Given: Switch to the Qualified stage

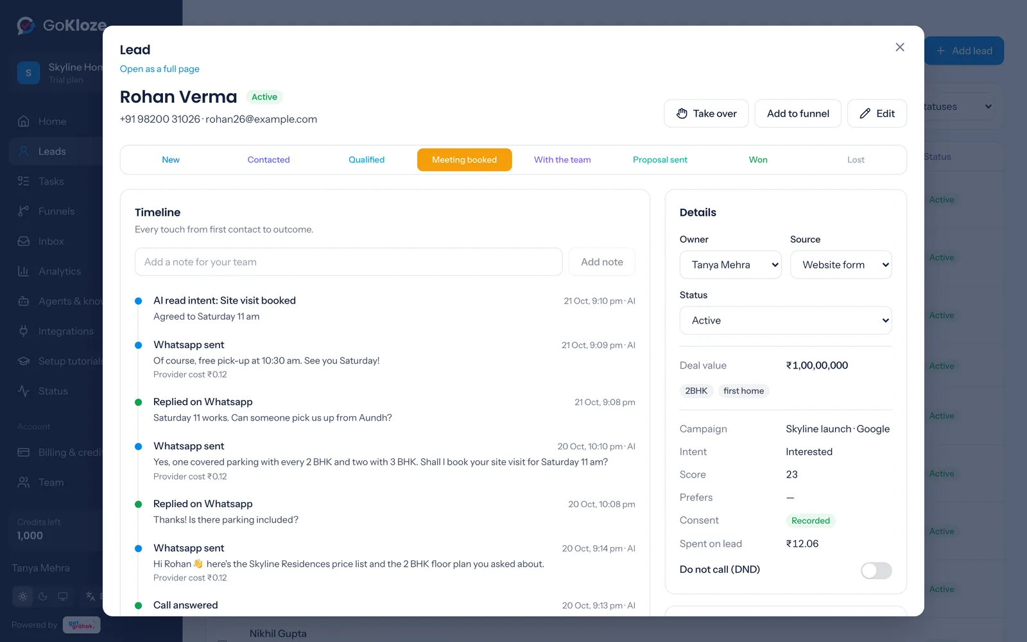Looking at the screenshot, I should [367, 160].
